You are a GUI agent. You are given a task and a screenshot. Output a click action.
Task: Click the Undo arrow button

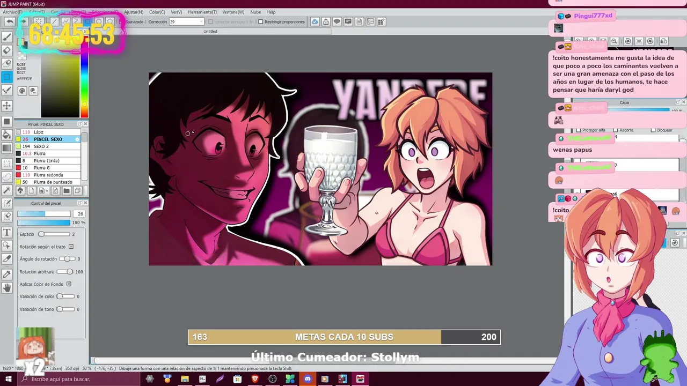pyautogui.click(x=10, y=21)
